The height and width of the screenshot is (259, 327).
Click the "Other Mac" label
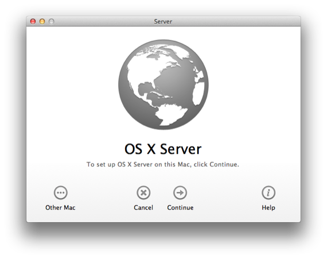coord(60,208)
